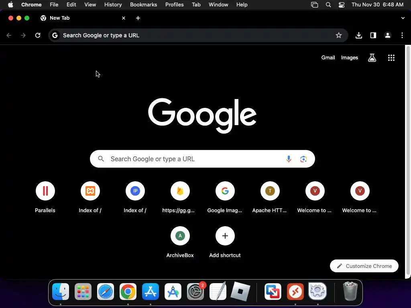Click the back navigation arrow
This screenshot has height=308, width=411.
9,35
